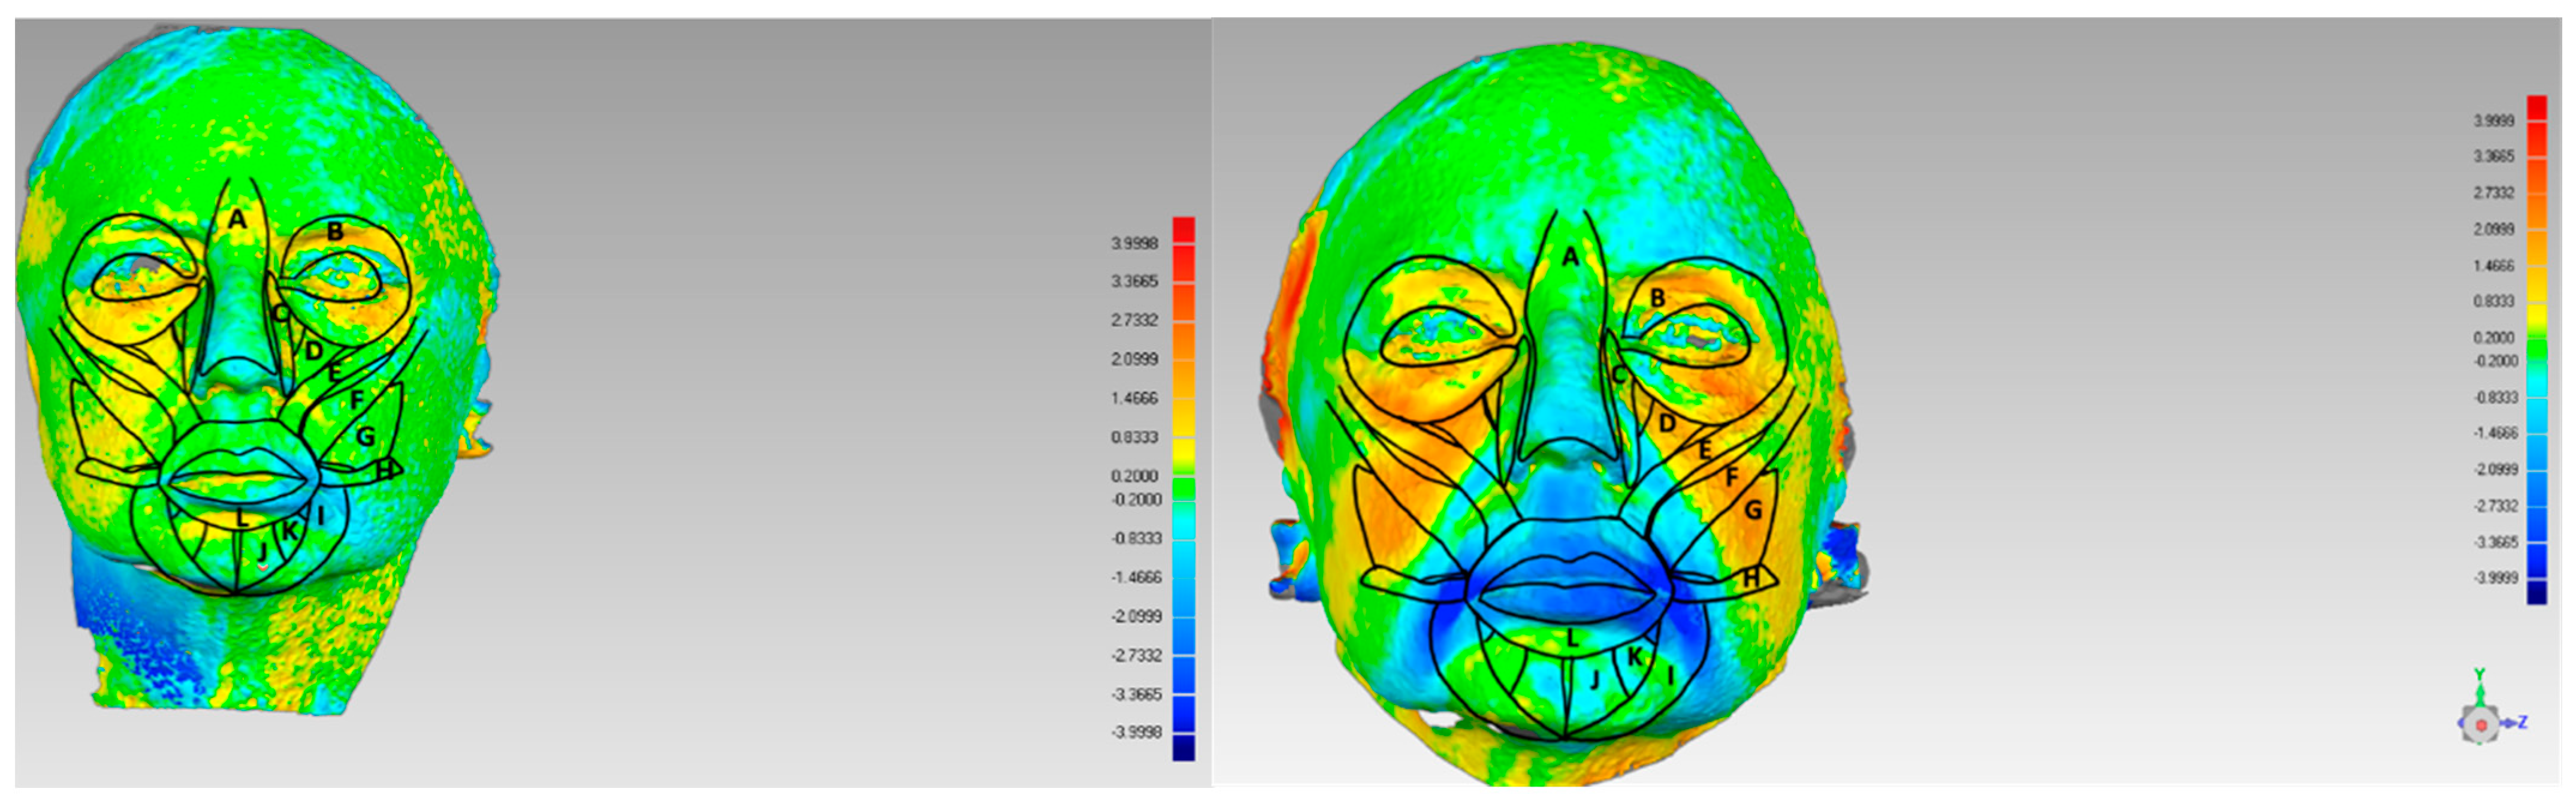Image resolution: width=2576 pixels, height=804 pixels.
Task: Click the 0.2000 label on right scale
Action: coord(2493,337)
